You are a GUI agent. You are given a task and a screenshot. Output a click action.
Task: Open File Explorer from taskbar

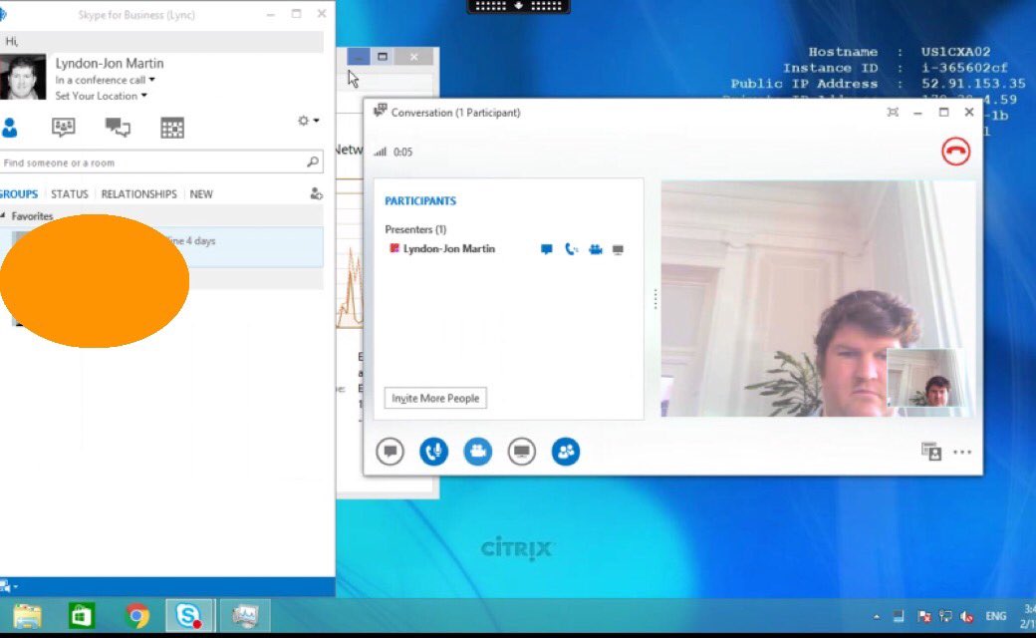pos(27,616)
